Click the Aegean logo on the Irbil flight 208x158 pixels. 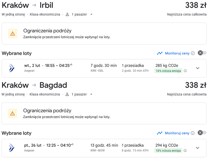click(x=12, y=68)
